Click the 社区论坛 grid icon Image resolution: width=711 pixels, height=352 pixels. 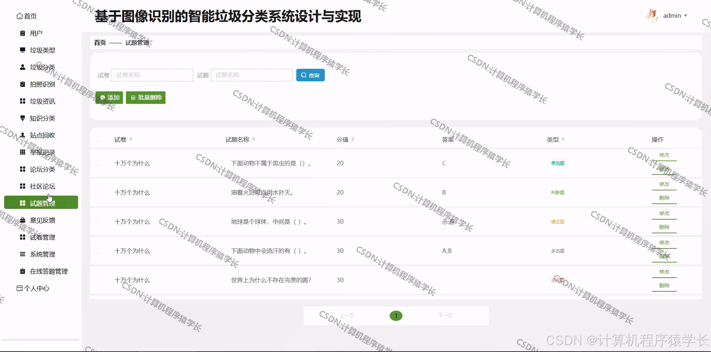(23, 186)
